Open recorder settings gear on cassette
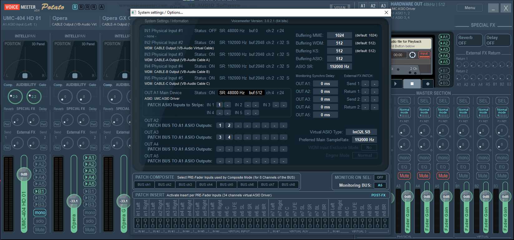The image size is (514, 240). point(412,55)
